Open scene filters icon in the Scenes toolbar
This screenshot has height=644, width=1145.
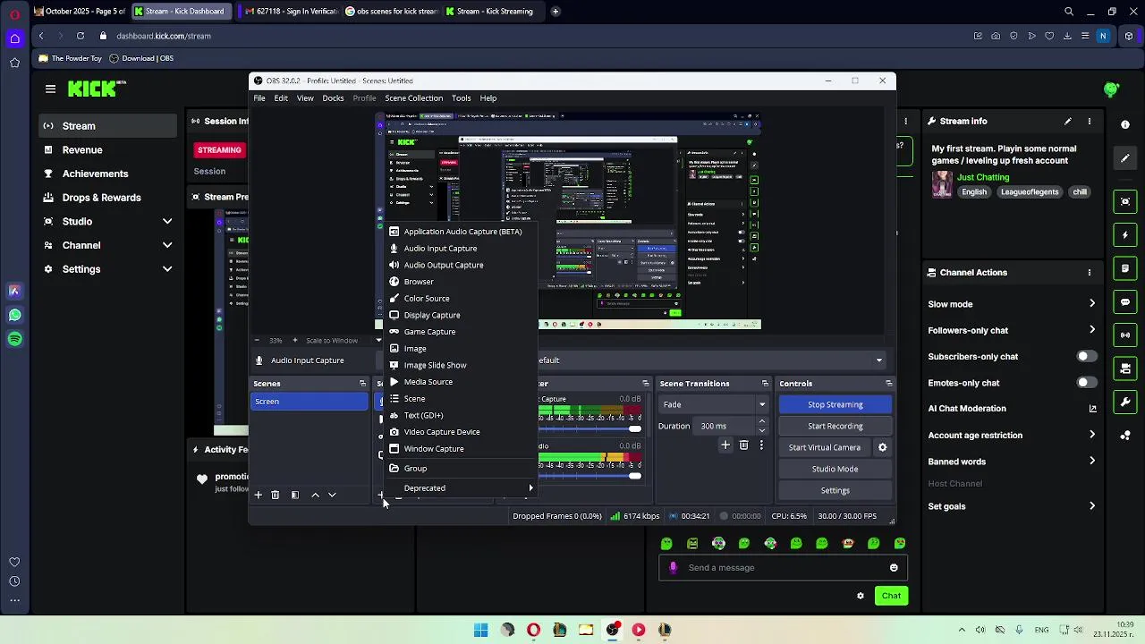tap(295, 495)
